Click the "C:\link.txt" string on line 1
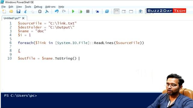The image size is (193, 108). [x=62, y=23]
